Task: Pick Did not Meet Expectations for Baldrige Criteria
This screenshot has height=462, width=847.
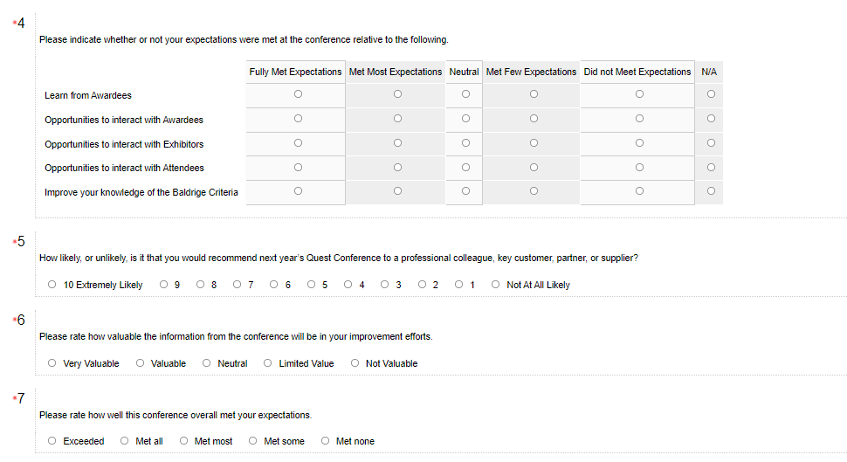Action: click(639, 190)
